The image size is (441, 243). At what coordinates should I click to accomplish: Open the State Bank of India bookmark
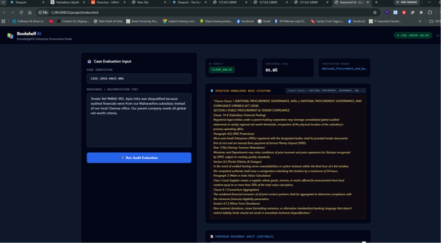tap(108, 21)
